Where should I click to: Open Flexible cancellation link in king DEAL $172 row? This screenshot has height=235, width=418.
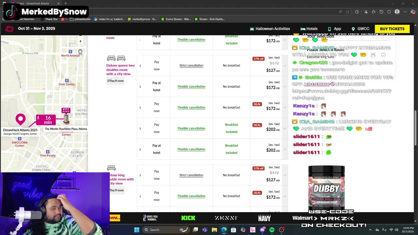click(x=191, y=196)
